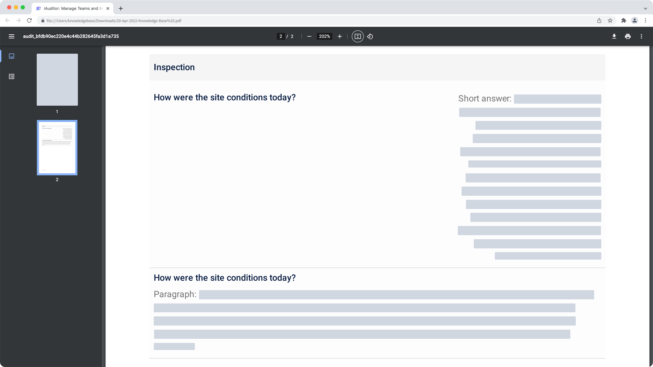This screenshot has height=367, width=653.
Task: Bookmark this page with the star icon
Action: coord(609,20)
